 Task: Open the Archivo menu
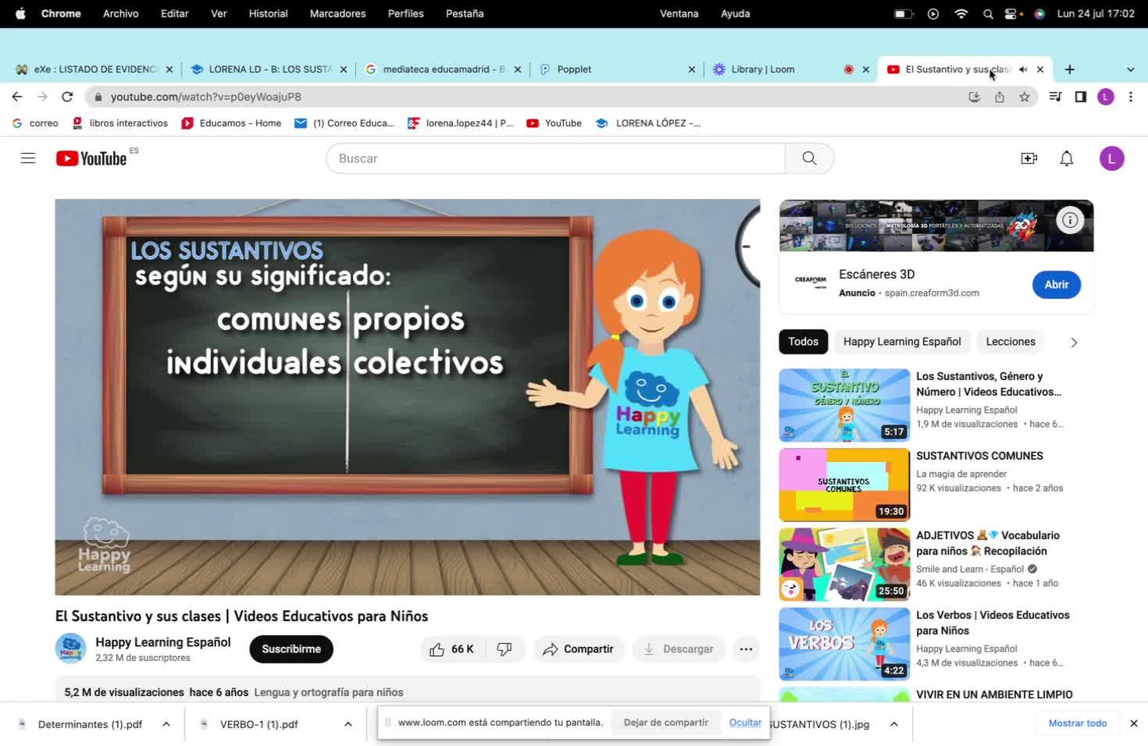pyautogui.click(x=120, y=13)
